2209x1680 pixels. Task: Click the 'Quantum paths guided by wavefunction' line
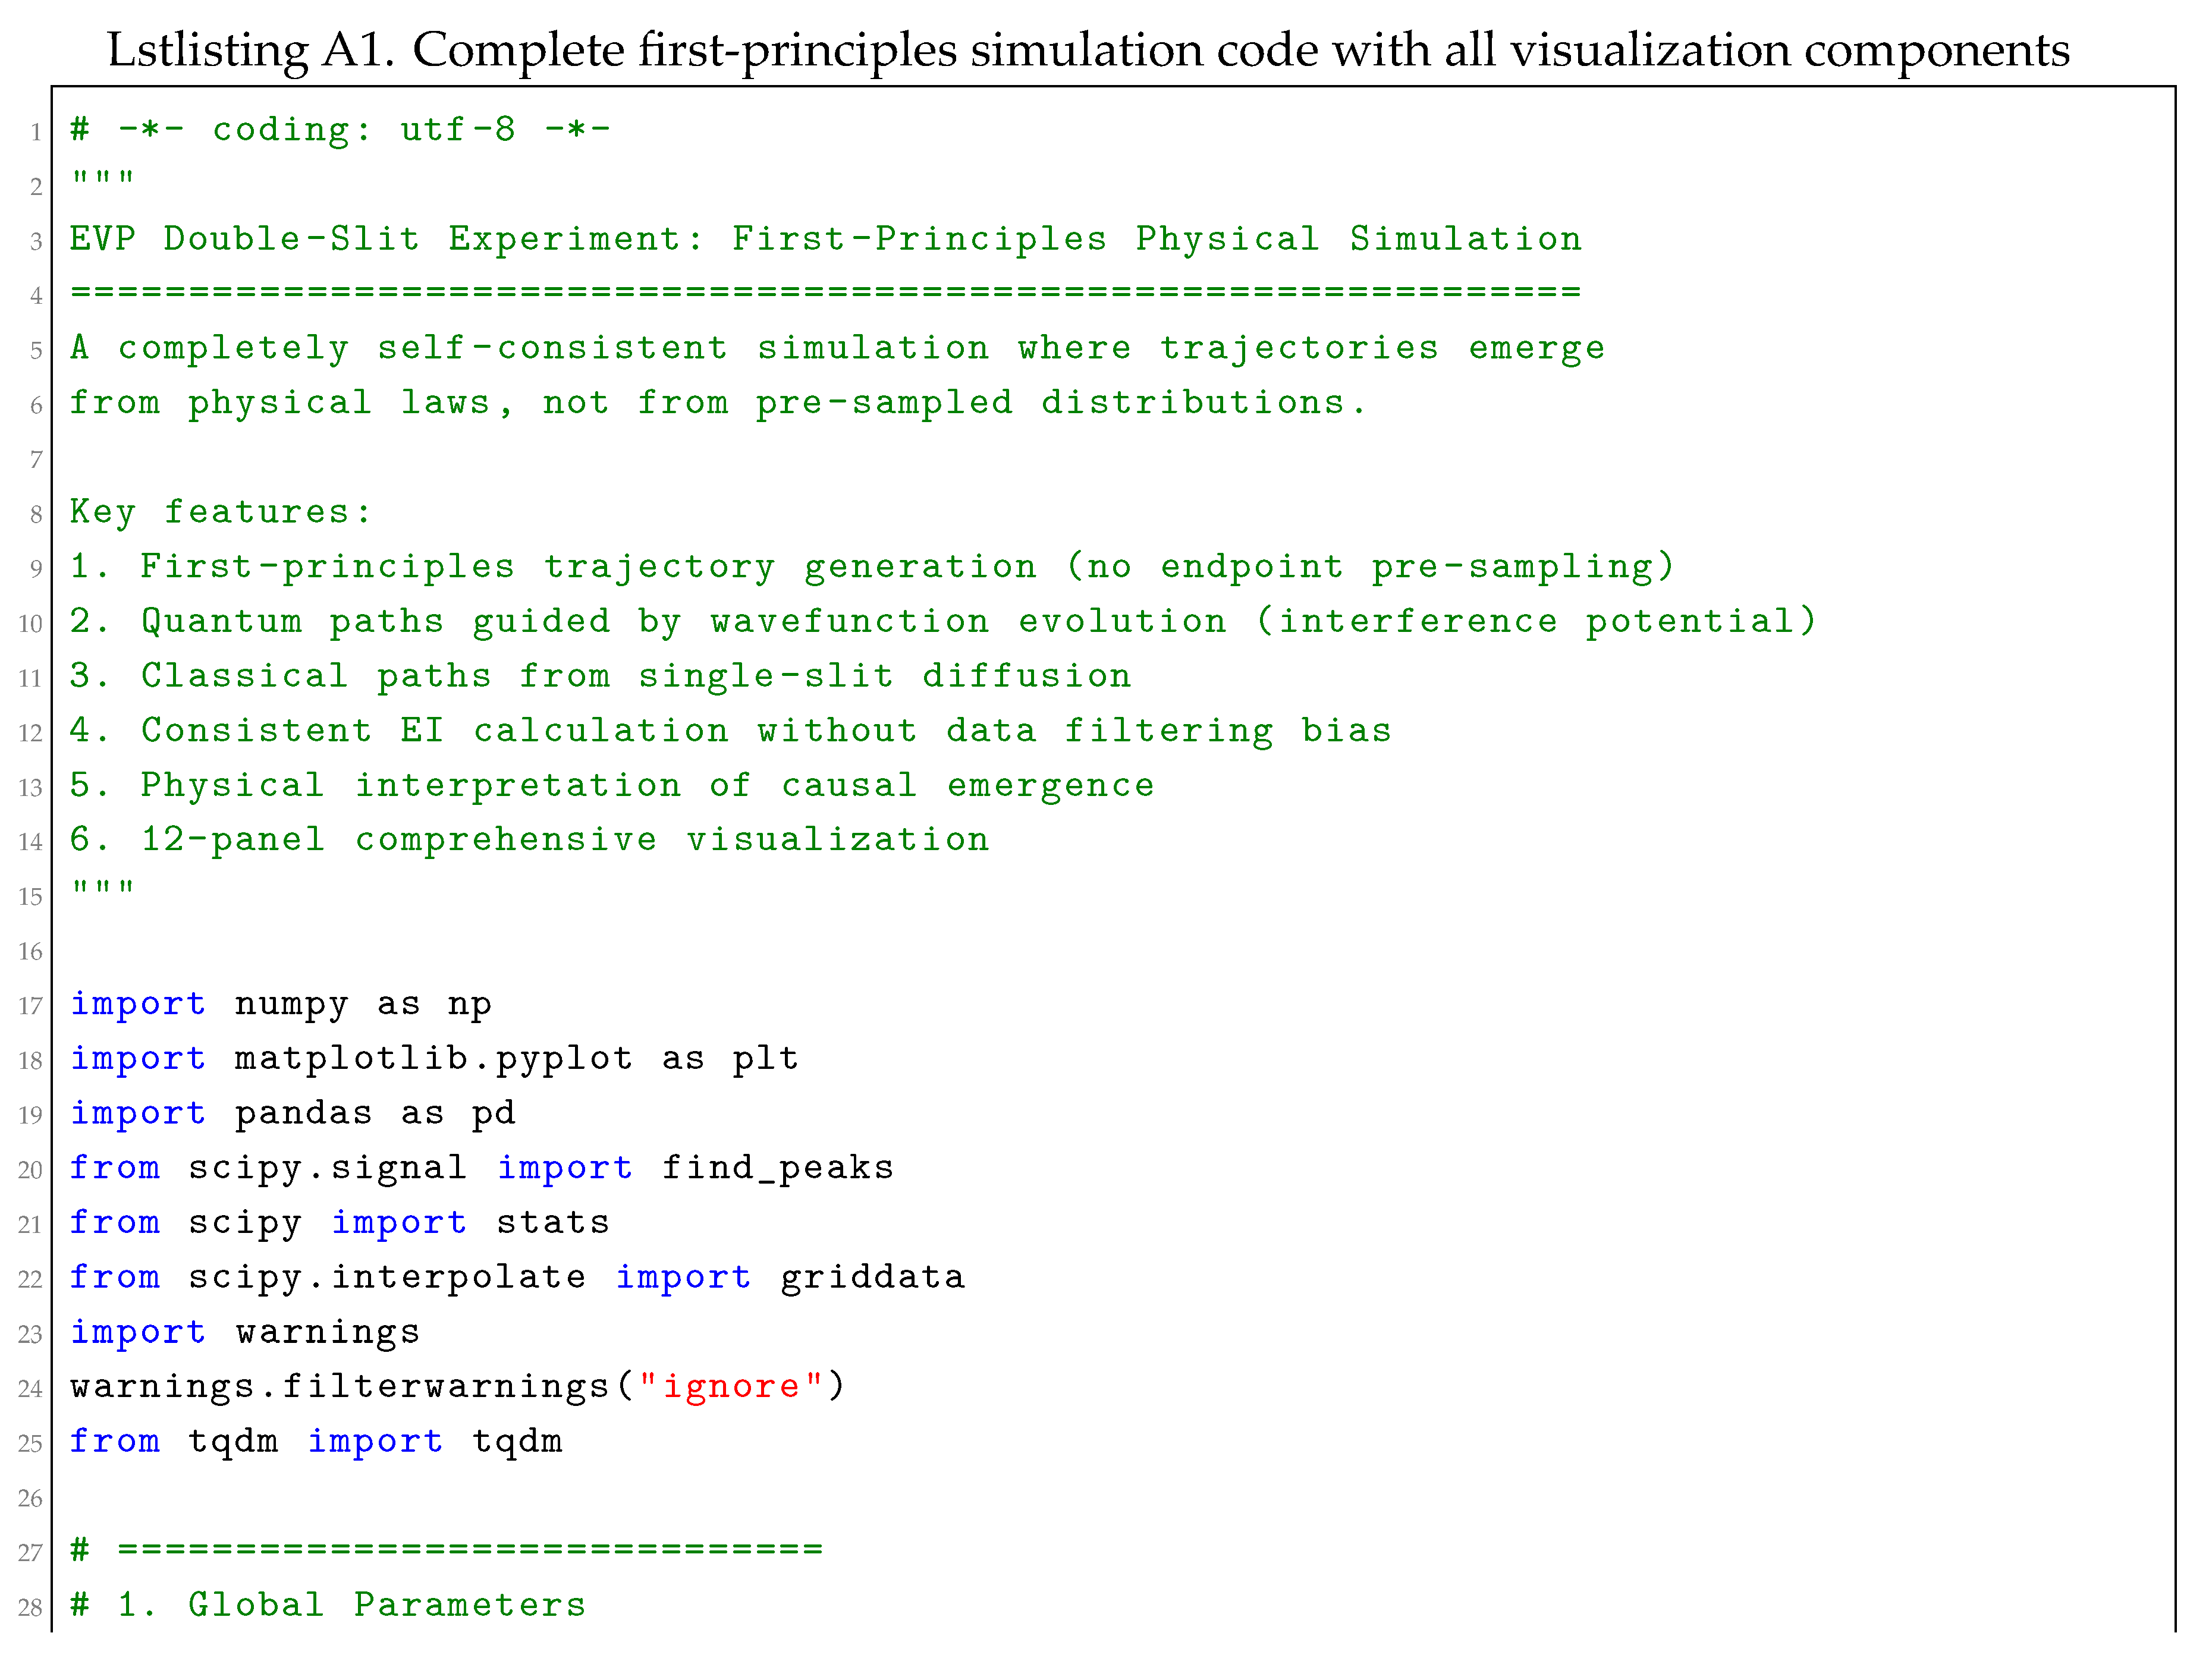point(943,621)
